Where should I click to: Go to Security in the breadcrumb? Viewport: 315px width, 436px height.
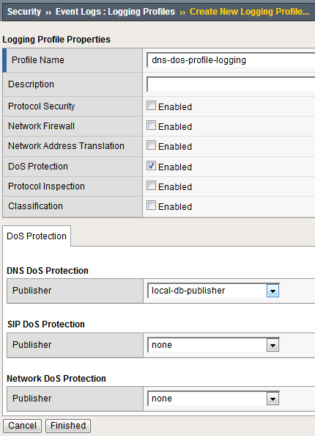tap(24, 12)
